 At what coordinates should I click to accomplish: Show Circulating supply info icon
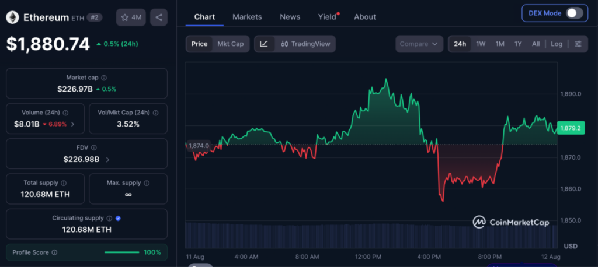pos(109,219)
